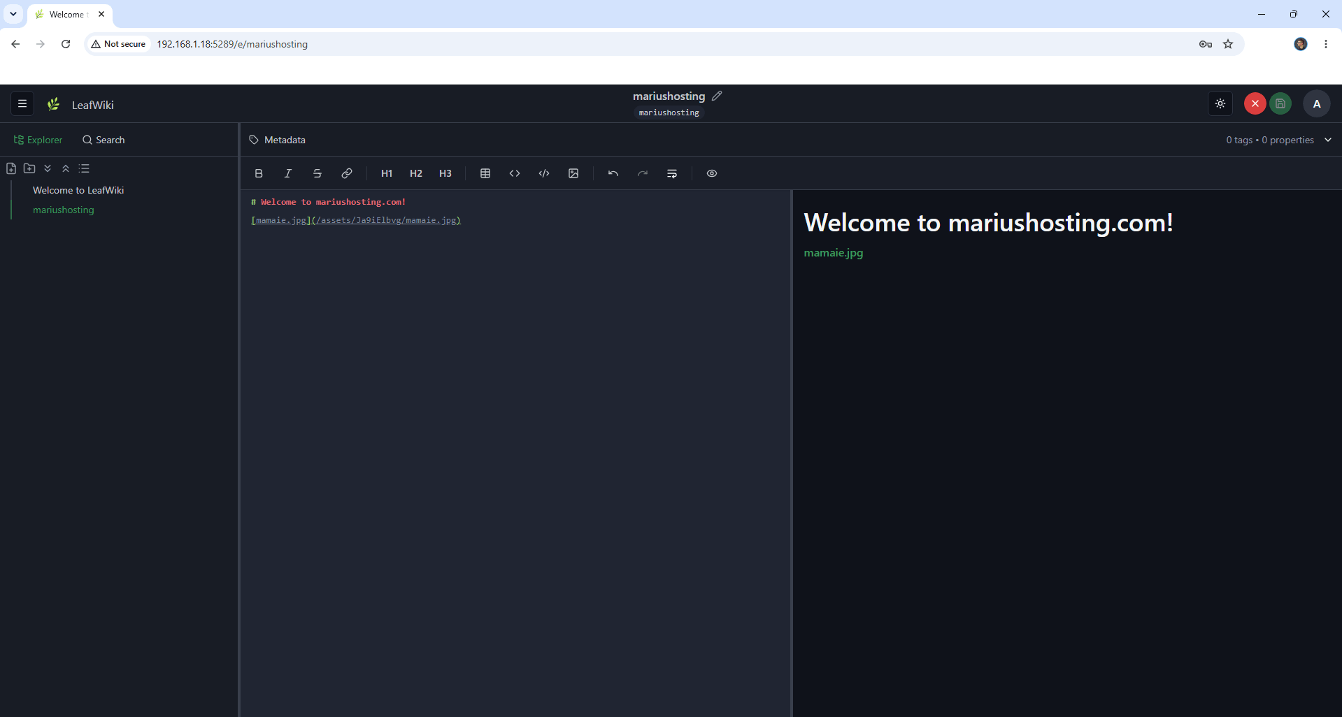Open the tree sort list icon
The image size is (1342, 717).
[85, 168]
